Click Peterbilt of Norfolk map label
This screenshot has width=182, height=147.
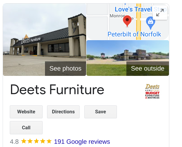[134, 34]
